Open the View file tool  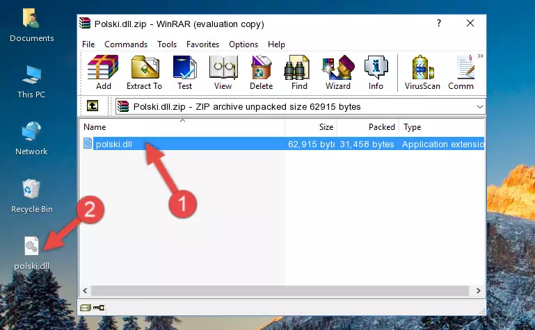pos(223,72)
